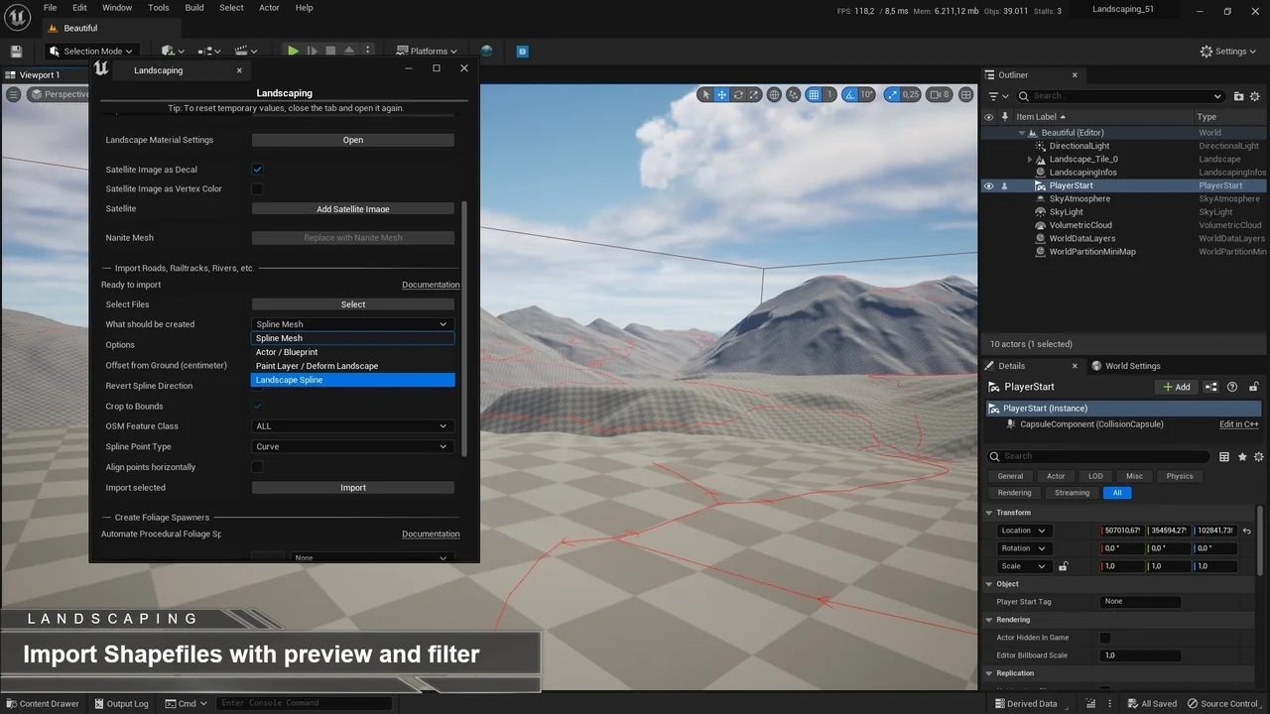Click the lock scale ratio icon
Viewport: 1270px width, 714px height.
(x=1063, y=566)
